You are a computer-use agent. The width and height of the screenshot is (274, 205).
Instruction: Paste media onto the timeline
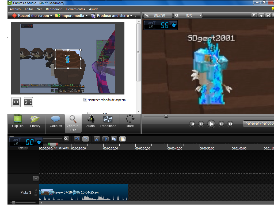pos(123,139)
